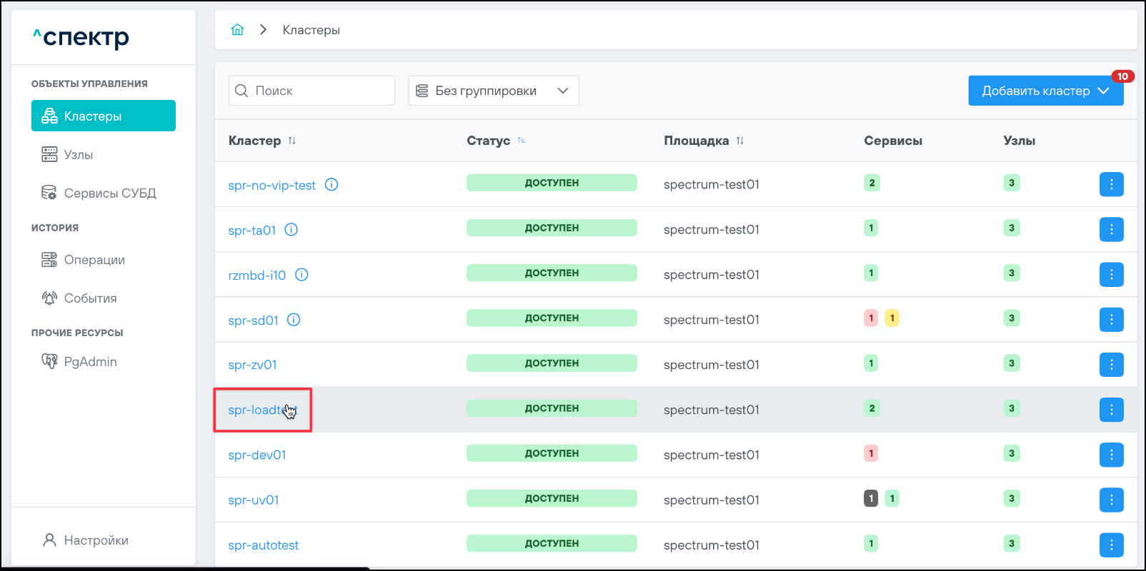Click info icon beside spr-ta01

tap(292, 230)
